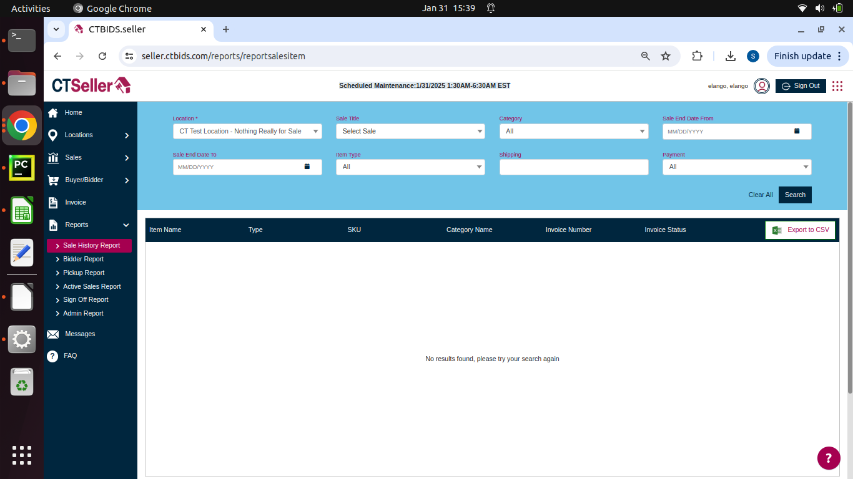Open the FAQ question mark icon
Image resolution: width=853 pixels, height=479 pixels.
point(53,356)
